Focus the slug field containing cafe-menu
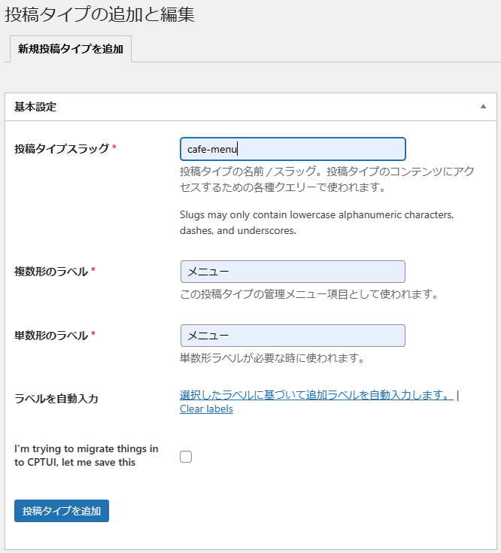This screenshot has width=501, height=553. (x=293, y=149)
